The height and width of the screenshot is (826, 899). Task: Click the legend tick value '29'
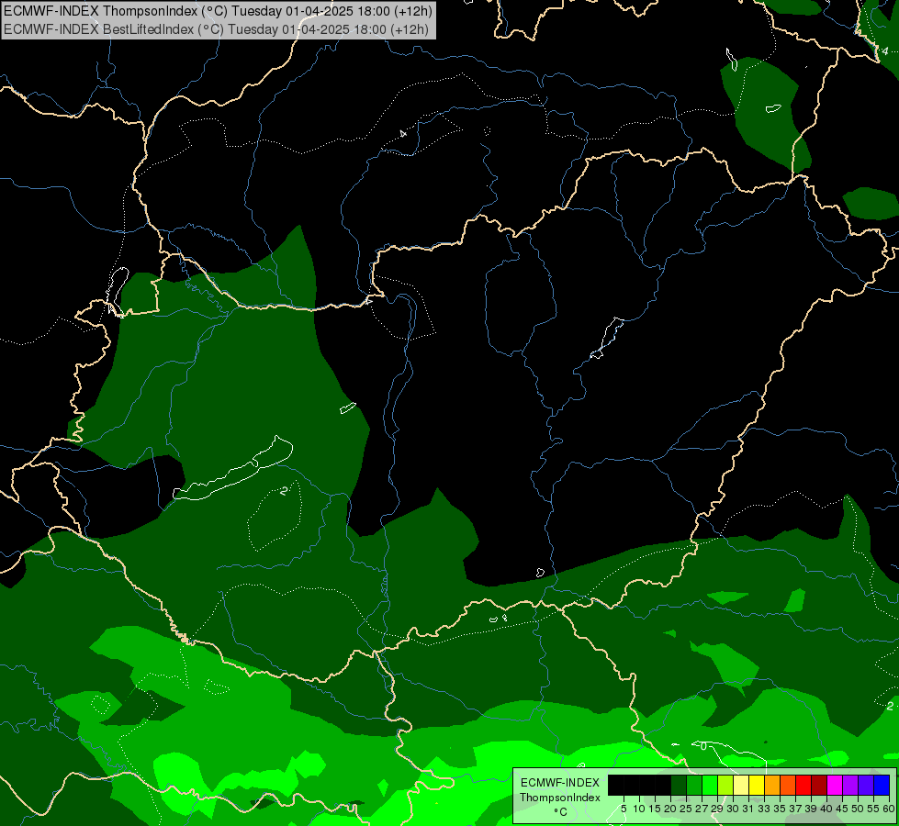(717, 809)
